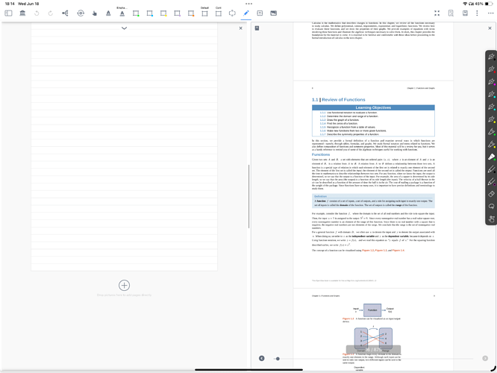Viewport: 497px width, 373px height.
Task: Open the bookmark icon in document pane
Action: [257, 28]
